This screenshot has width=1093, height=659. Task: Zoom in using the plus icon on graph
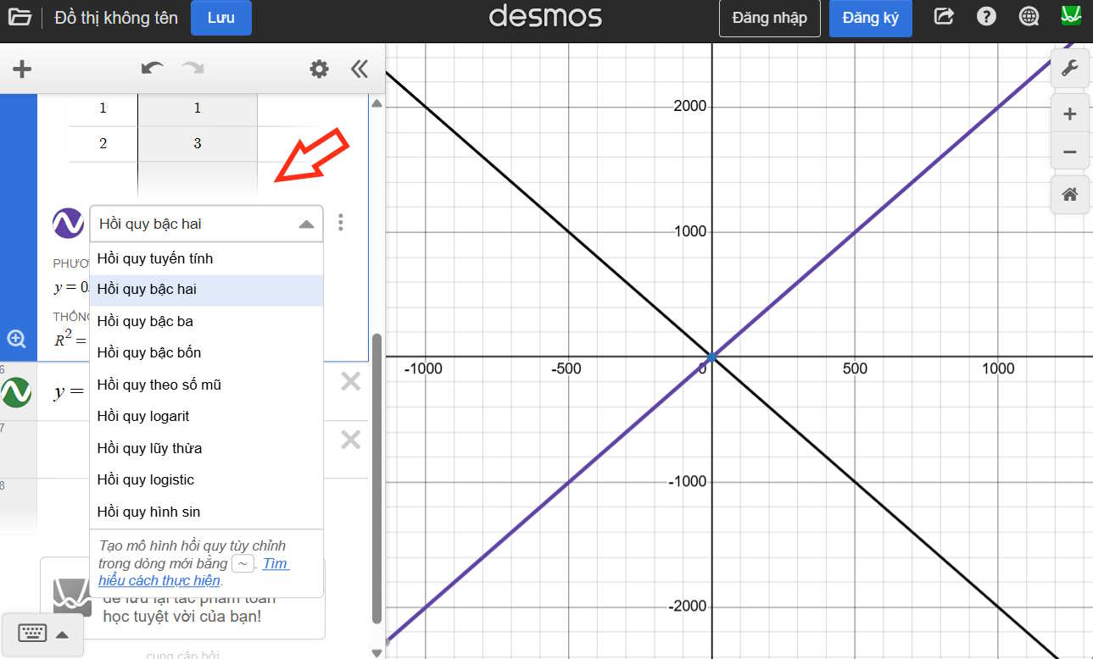[1069, 113]
